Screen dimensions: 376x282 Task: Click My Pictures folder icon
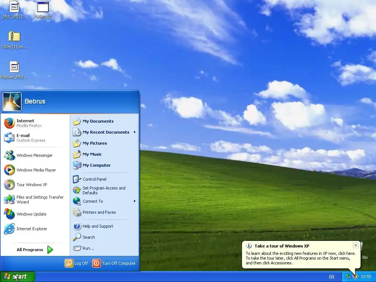pyautogui.click(x=77, y=143)
